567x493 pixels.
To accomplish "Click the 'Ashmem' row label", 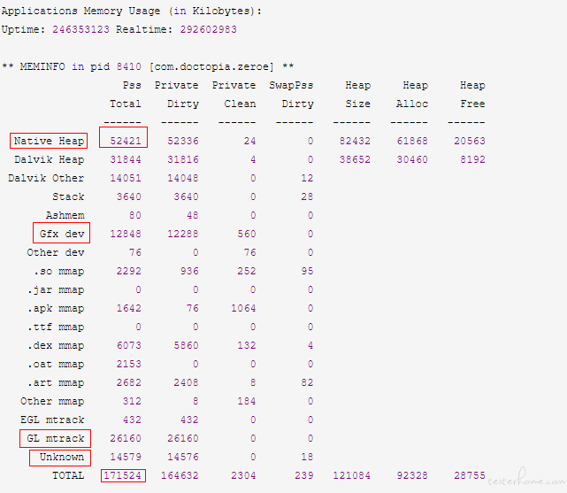I will [x=65, y=215].
